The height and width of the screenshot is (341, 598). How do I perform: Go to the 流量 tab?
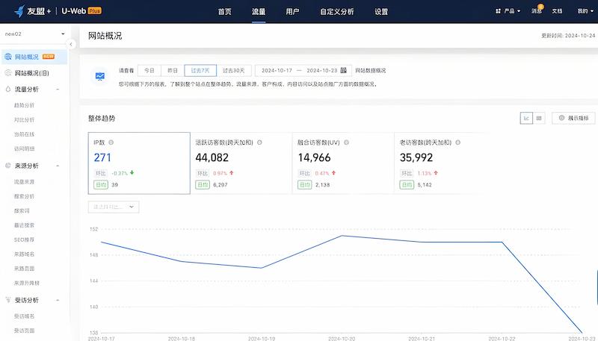click(x=259, y=11)
